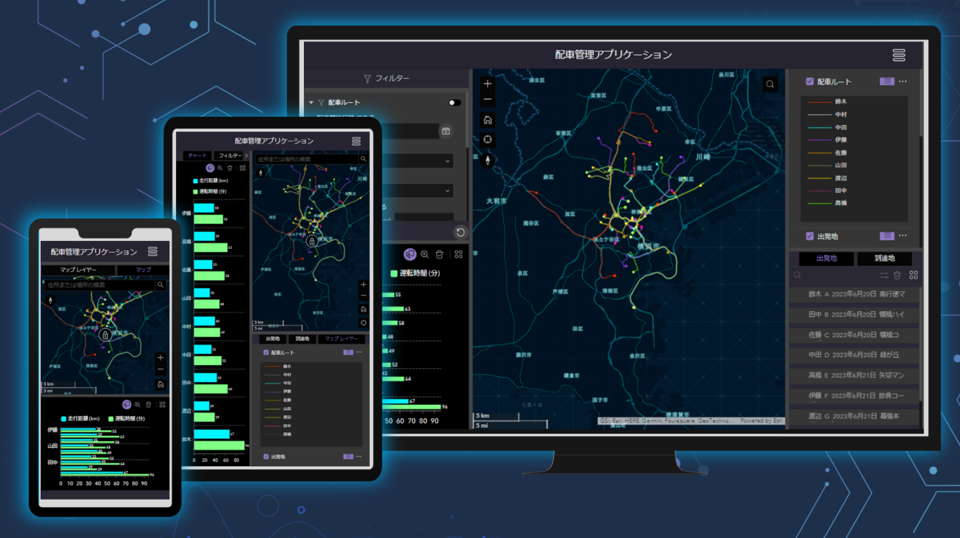The height and width of the screenshot is (538, 960).
Task: Collapse the 配車ルート filter section triangle
Action: tap(311, 103)
